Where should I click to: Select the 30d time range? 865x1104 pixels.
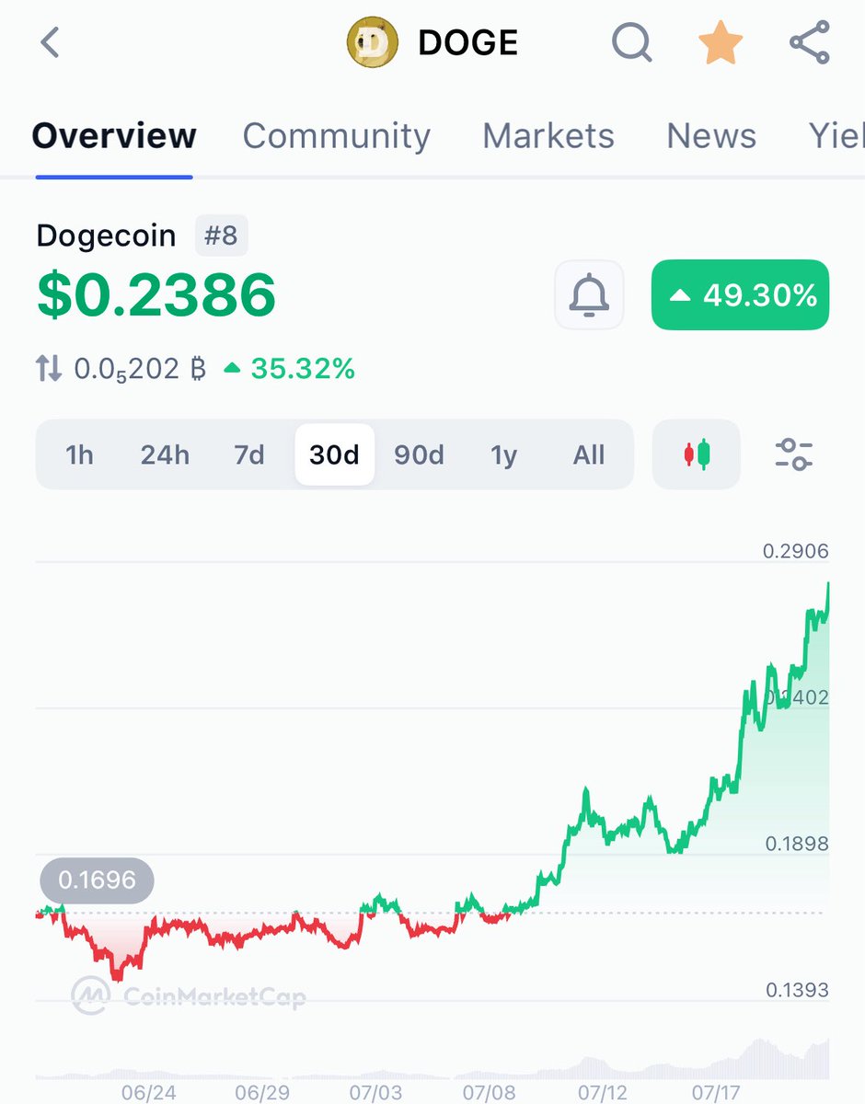pos(334,454)
